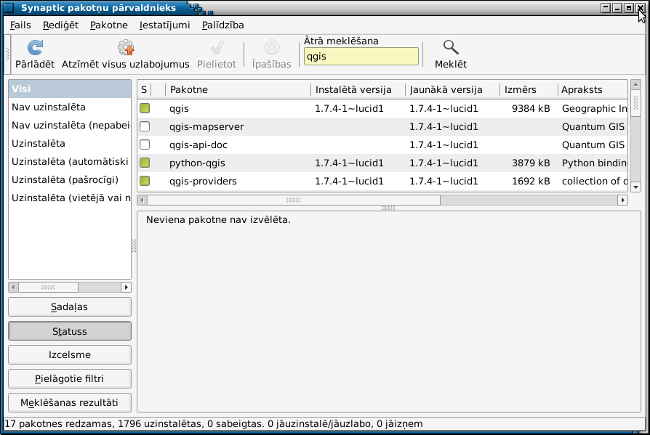Select the qgis-providers row
Image resolution: width=650 pixels, height=435 pixels.
coord(382,182)
